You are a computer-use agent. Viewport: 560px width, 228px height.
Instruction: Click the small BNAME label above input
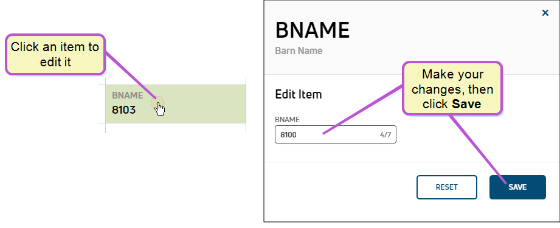(x=287, y=120)
